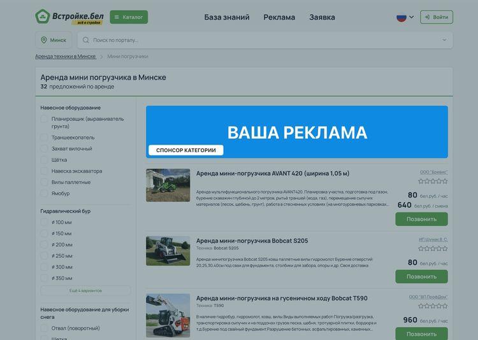
Task: Click the magnifier search icon
Action: point(86,40)
